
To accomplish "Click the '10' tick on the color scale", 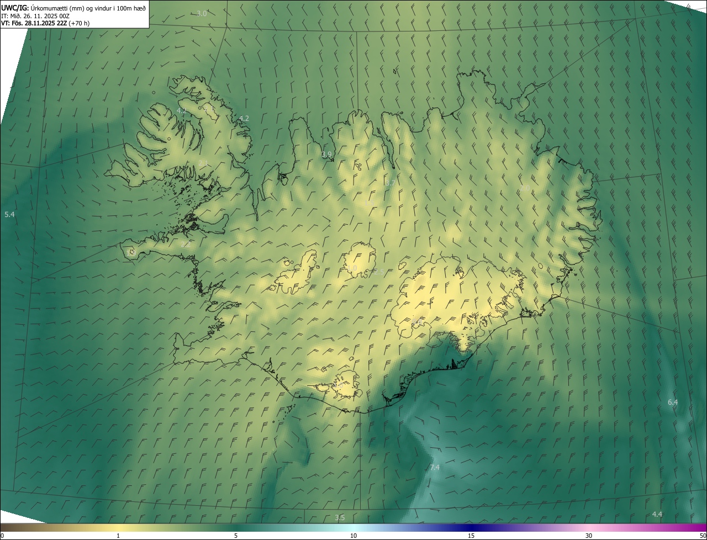I will [x=353, y=536].
